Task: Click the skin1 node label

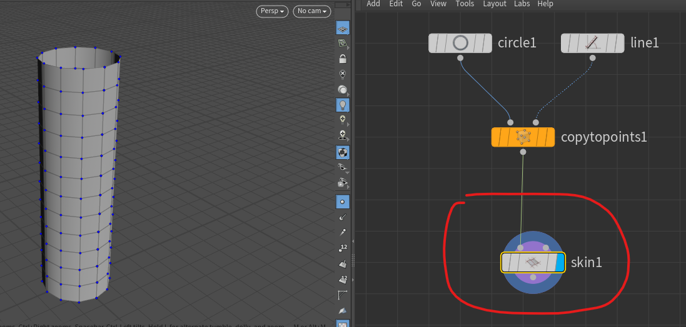Action: [586, 262]
